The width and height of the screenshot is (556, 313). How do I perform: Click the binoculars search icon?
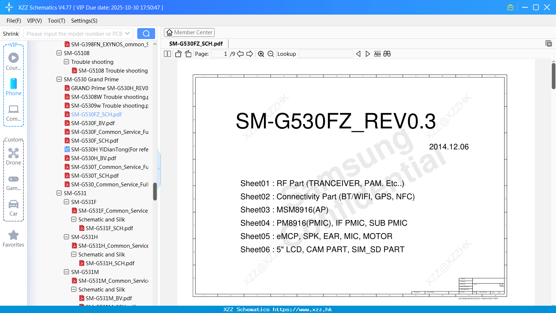pos(387,54)
